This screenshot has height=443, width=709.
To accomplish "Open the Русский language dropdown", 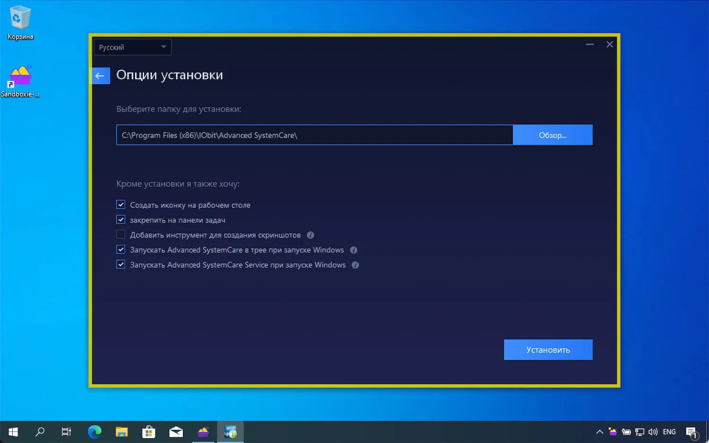I will [133, 47].
